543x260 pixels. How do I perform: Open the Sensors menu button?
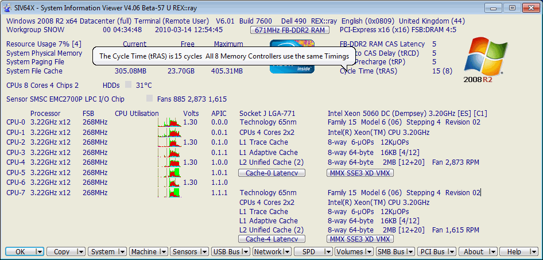pyautogui.click(x=185, y=252)
